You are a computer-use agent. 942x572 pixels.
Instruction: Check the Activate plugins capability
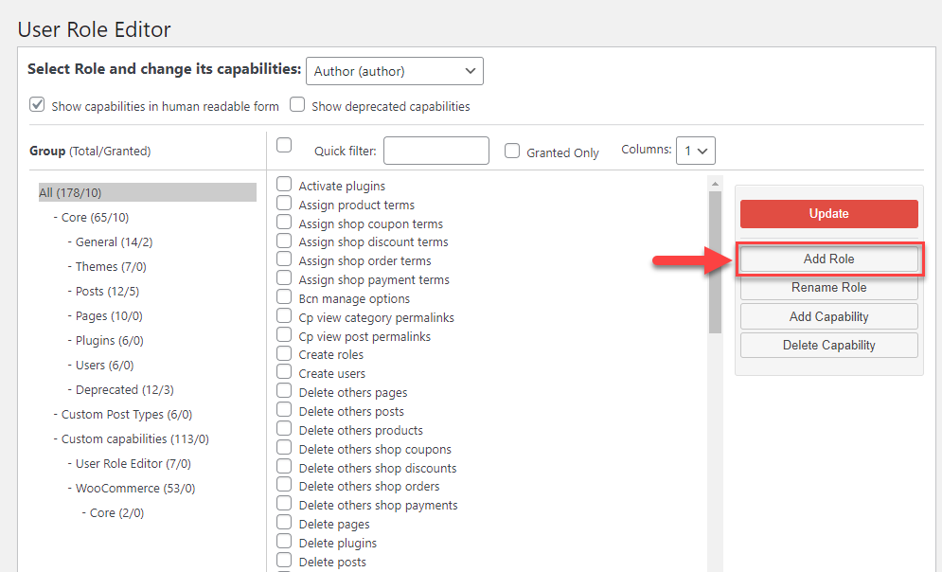(x=284, y=184)
